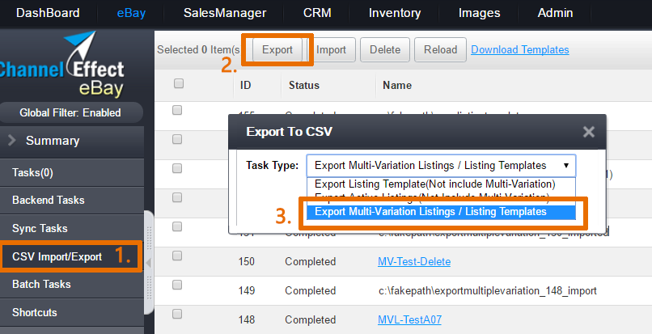Viewport: 652px width, 334px height.
Task: Collapse the sidebar with arrow handle
Action: (x=149, y=263)
